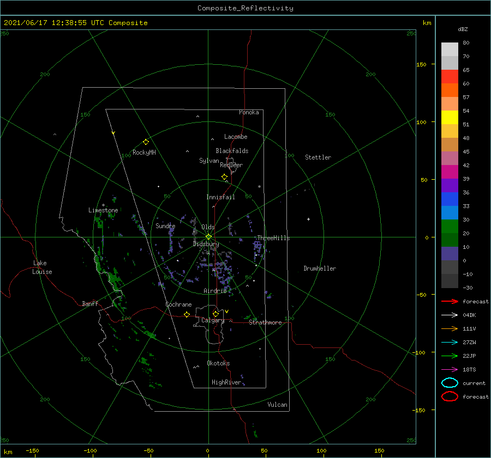The height and width of the screenshot is (458, 491).
Task: Click the Blackfalds town label
Action: click(232, 151)
